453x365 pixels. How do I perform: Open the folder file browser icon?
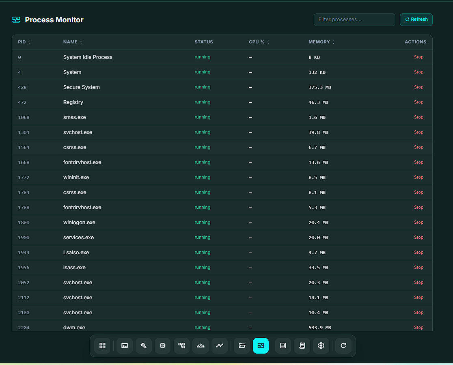(242, 346)
